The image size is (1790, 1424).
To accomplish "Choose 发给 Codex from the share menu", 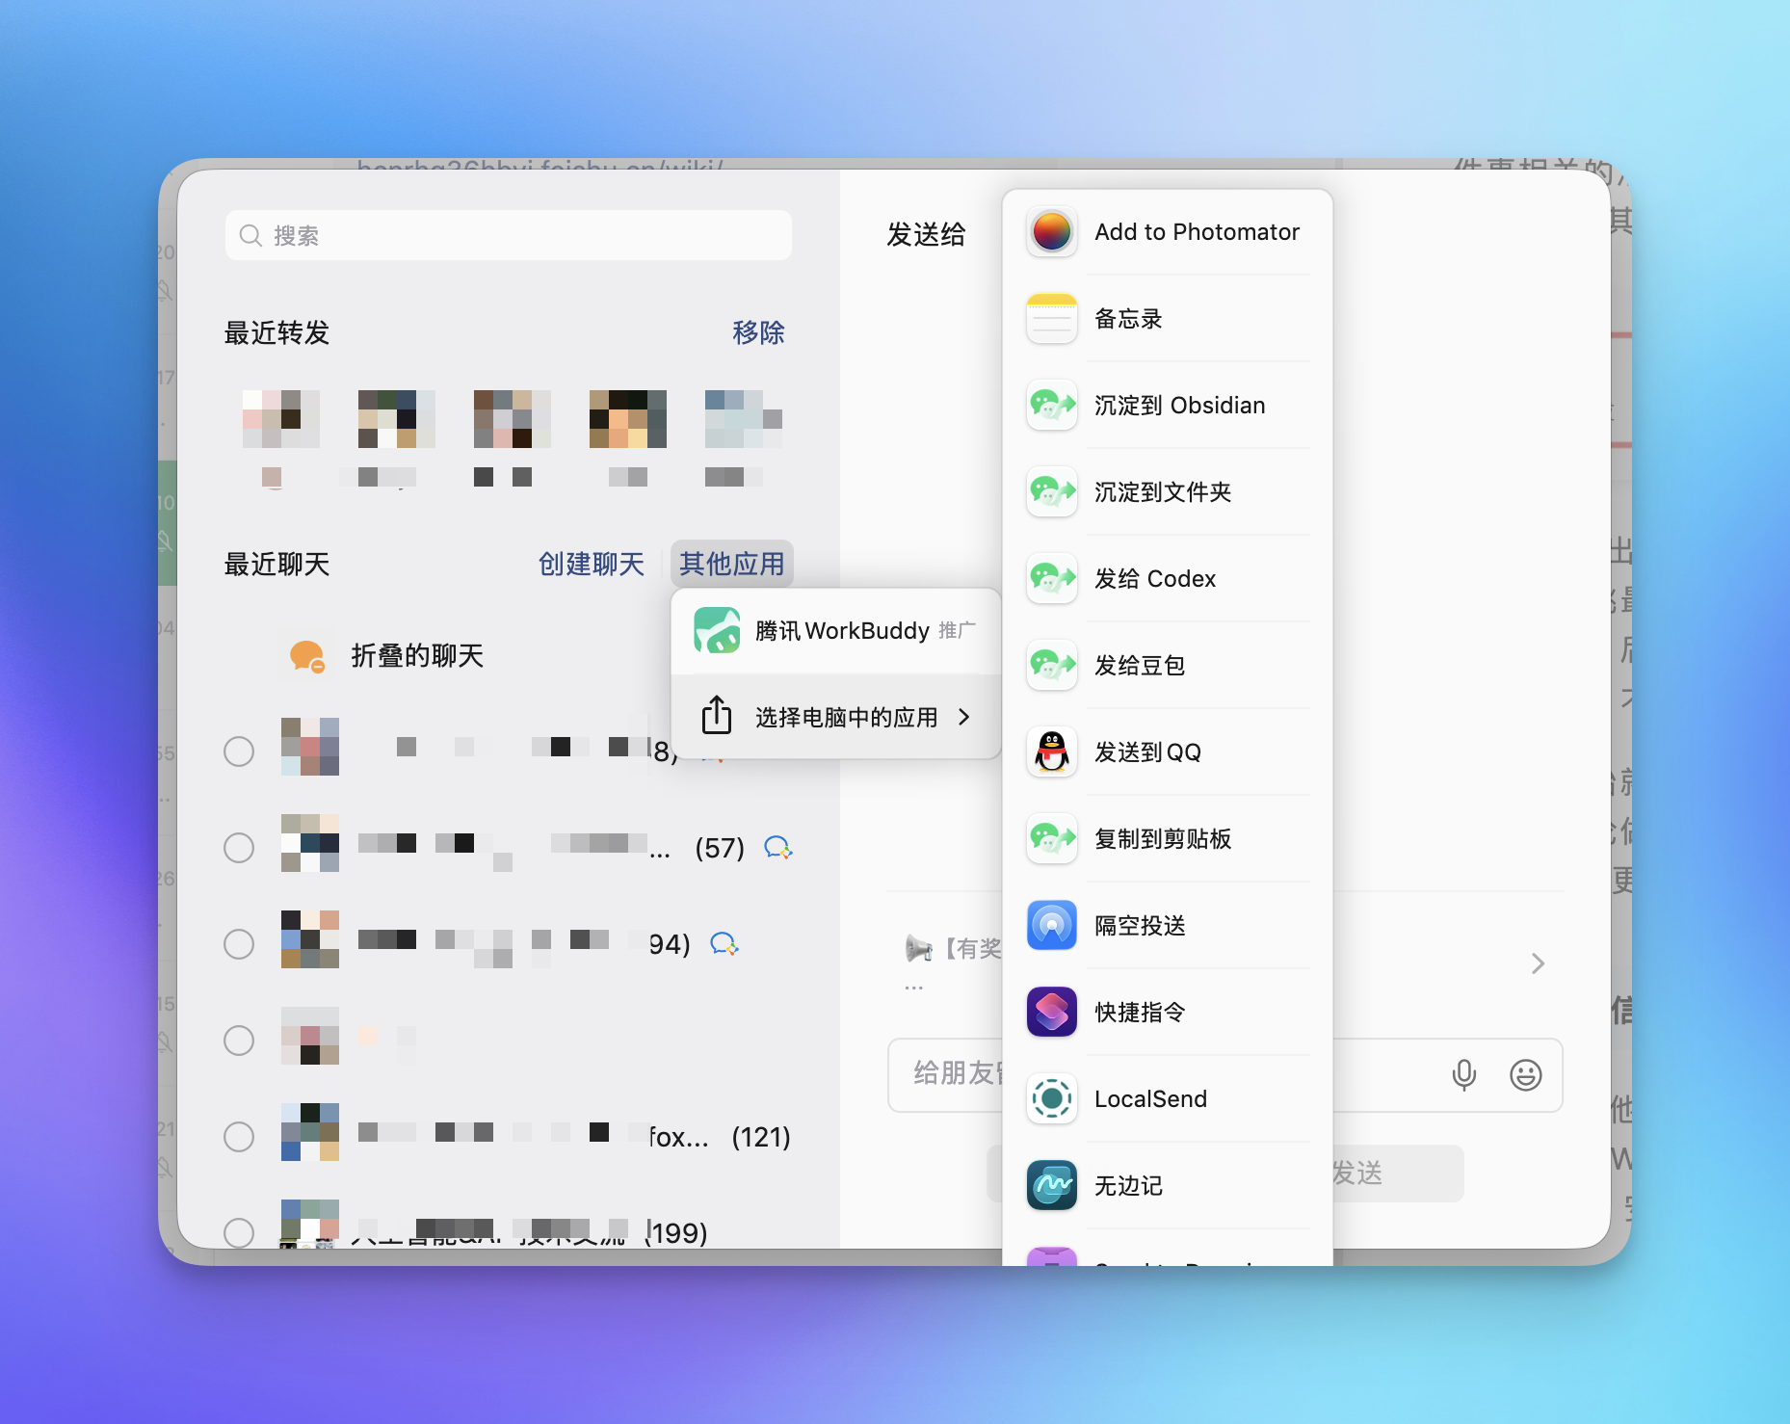I will tap(1168, 579).
